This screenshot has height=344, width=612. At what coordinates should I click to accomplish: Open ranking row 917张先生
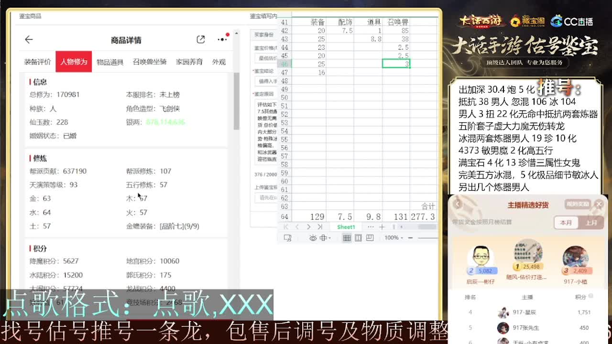tap(527, 328)
